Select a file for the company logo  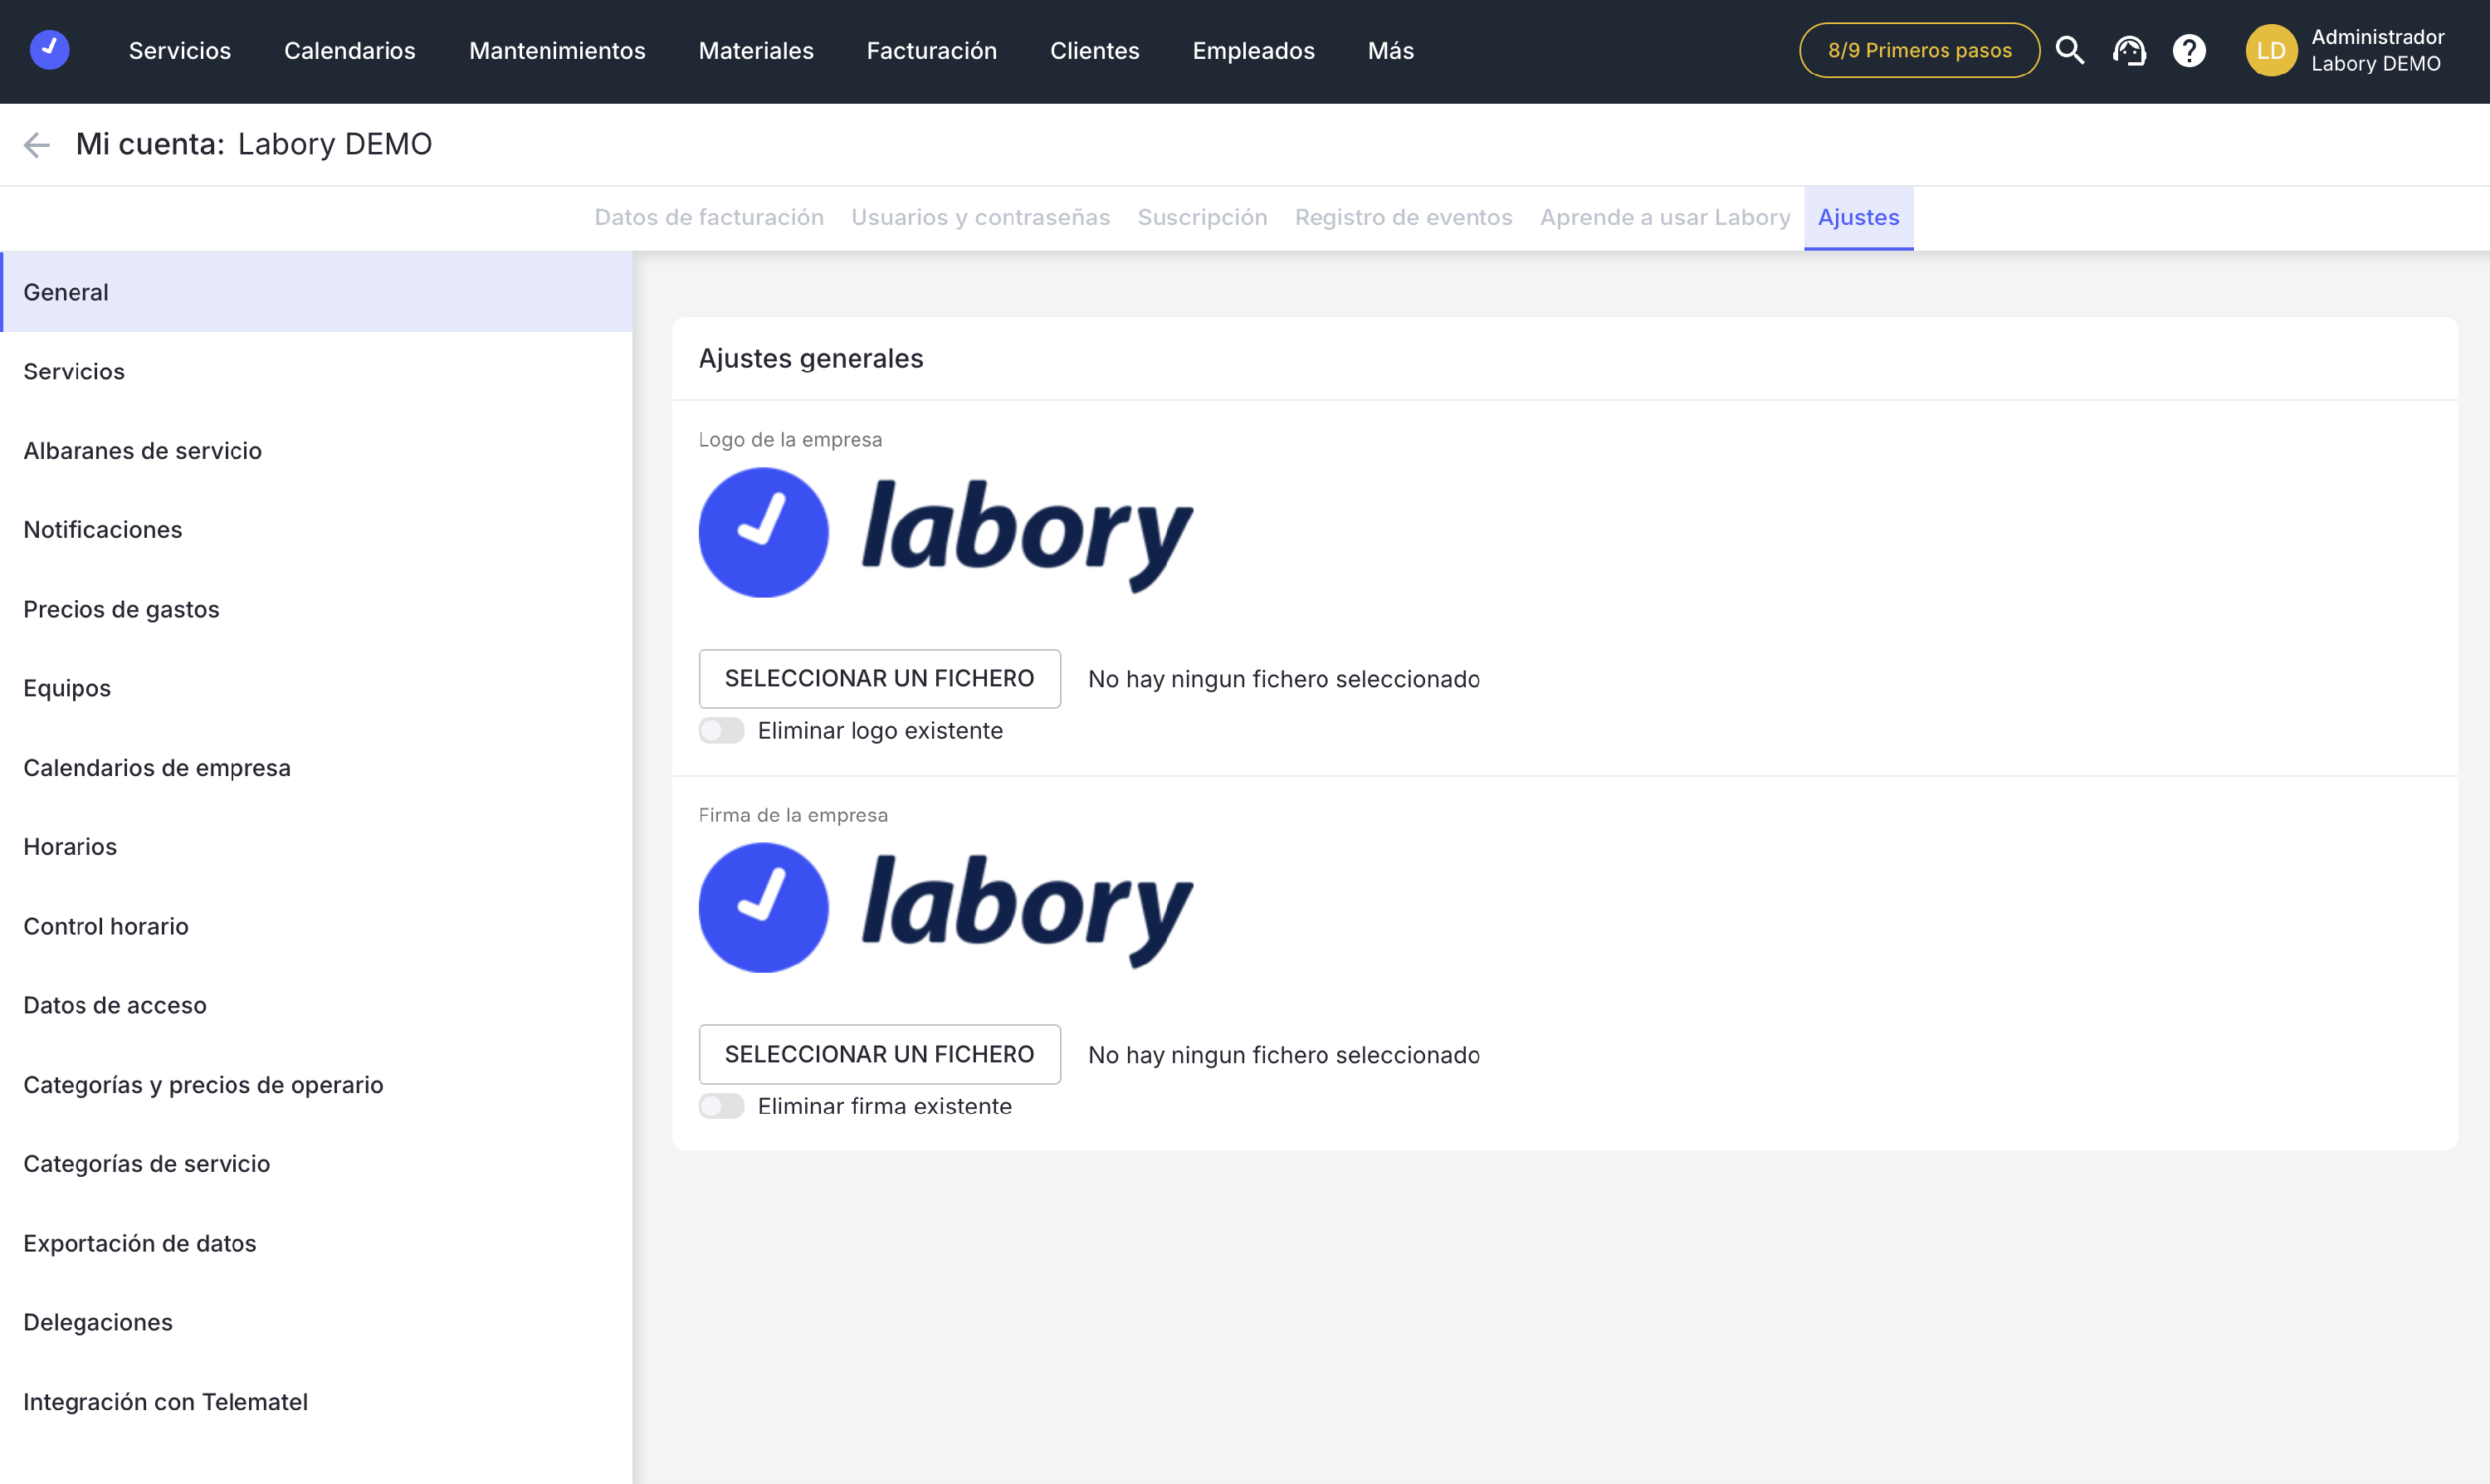[x=879, y=679]
